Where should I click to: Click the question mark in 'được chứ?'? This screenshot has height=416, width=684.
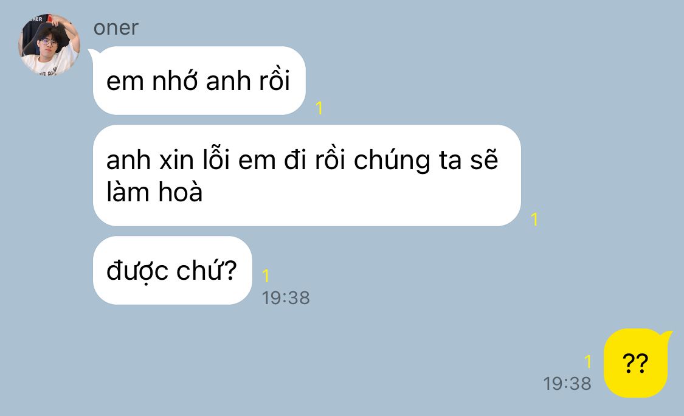click(x=229, y=270)
